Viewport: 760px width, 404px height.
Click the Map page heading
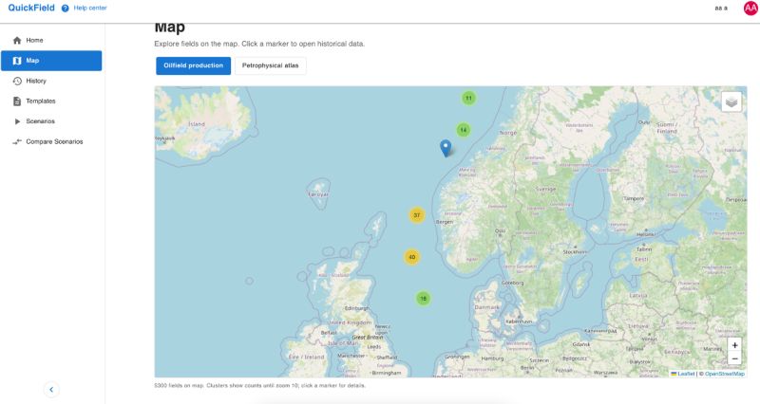(170, 28)
